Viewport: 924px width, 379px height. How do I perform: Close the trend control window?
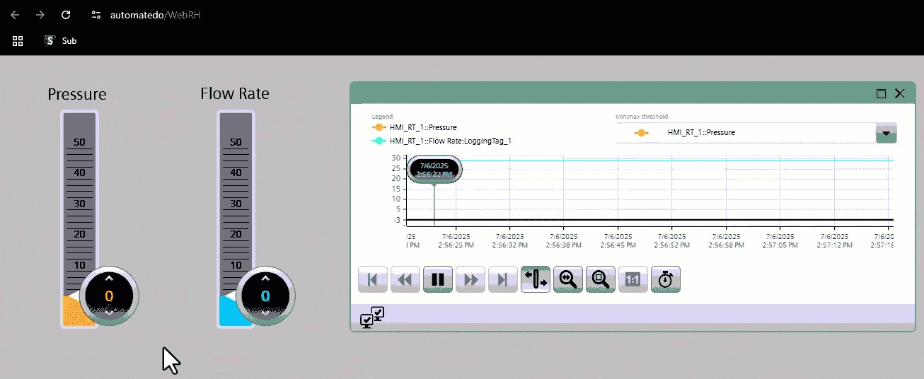point(900,93)
